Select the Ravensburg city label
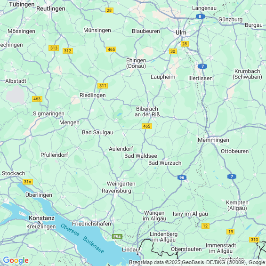The height and width of the screenshot is (266, 266). click(116, 191)
